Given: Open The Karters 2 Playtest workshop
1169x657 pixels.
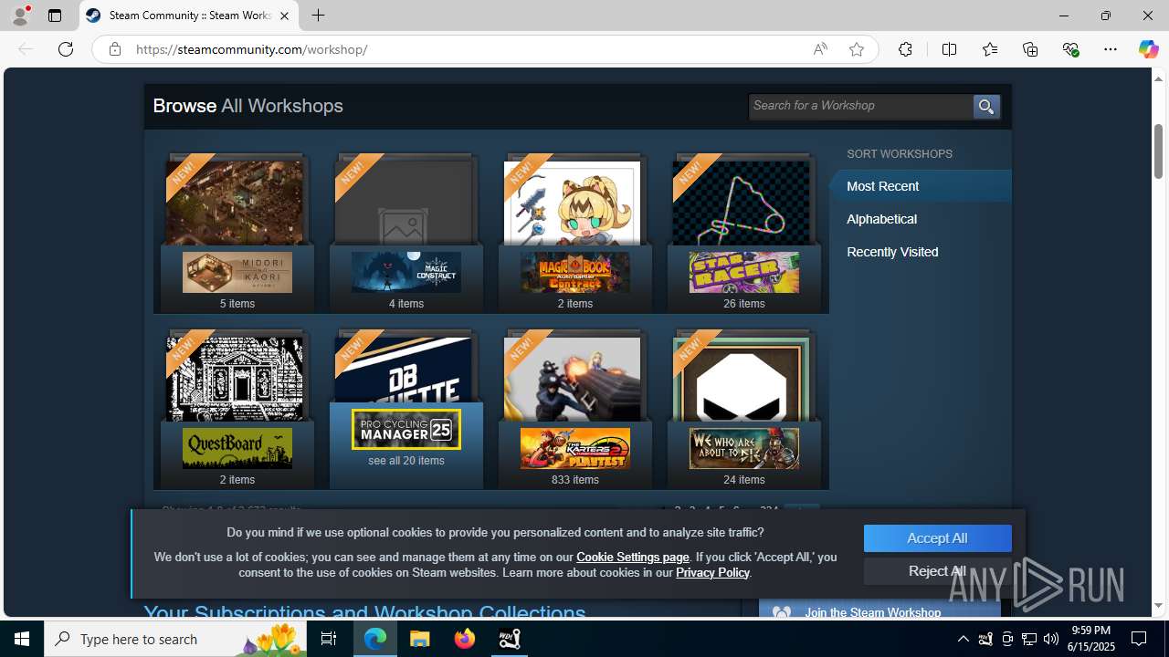Looking at the screenshot, I should pyautogui.click(x=575, y=449).
